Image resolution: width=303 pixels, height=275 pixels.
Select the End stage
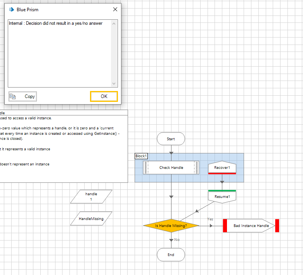pos(171,254)
